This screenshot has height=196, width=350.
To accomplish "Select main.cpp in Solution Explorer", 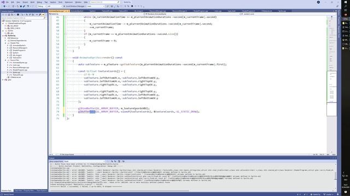I will [16, 65].
